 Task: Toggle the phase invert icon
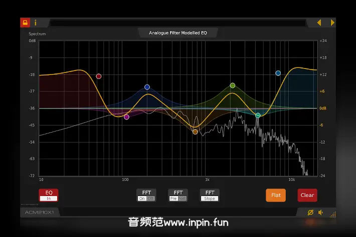pos(310,212)
